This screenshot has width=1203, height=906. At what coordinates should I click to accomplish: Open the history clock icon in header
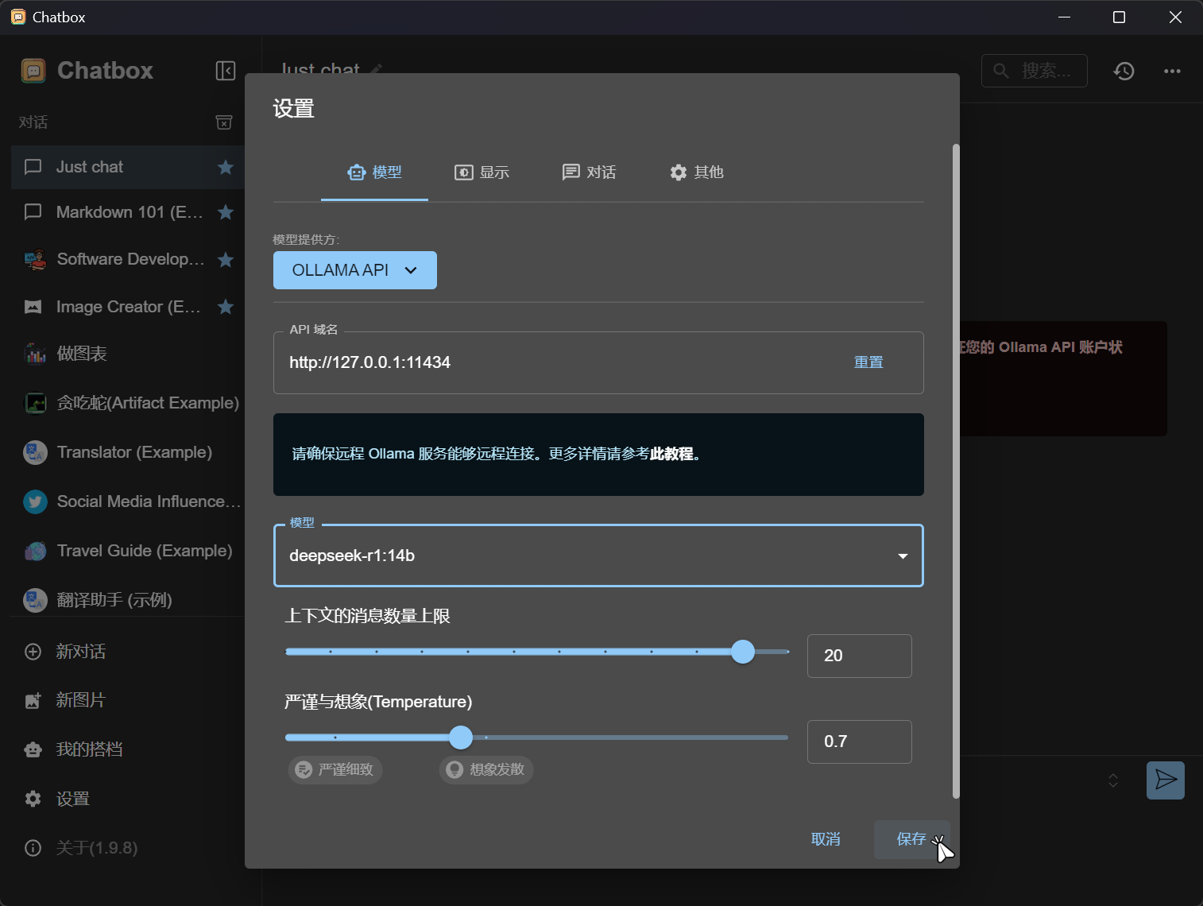1124,71
